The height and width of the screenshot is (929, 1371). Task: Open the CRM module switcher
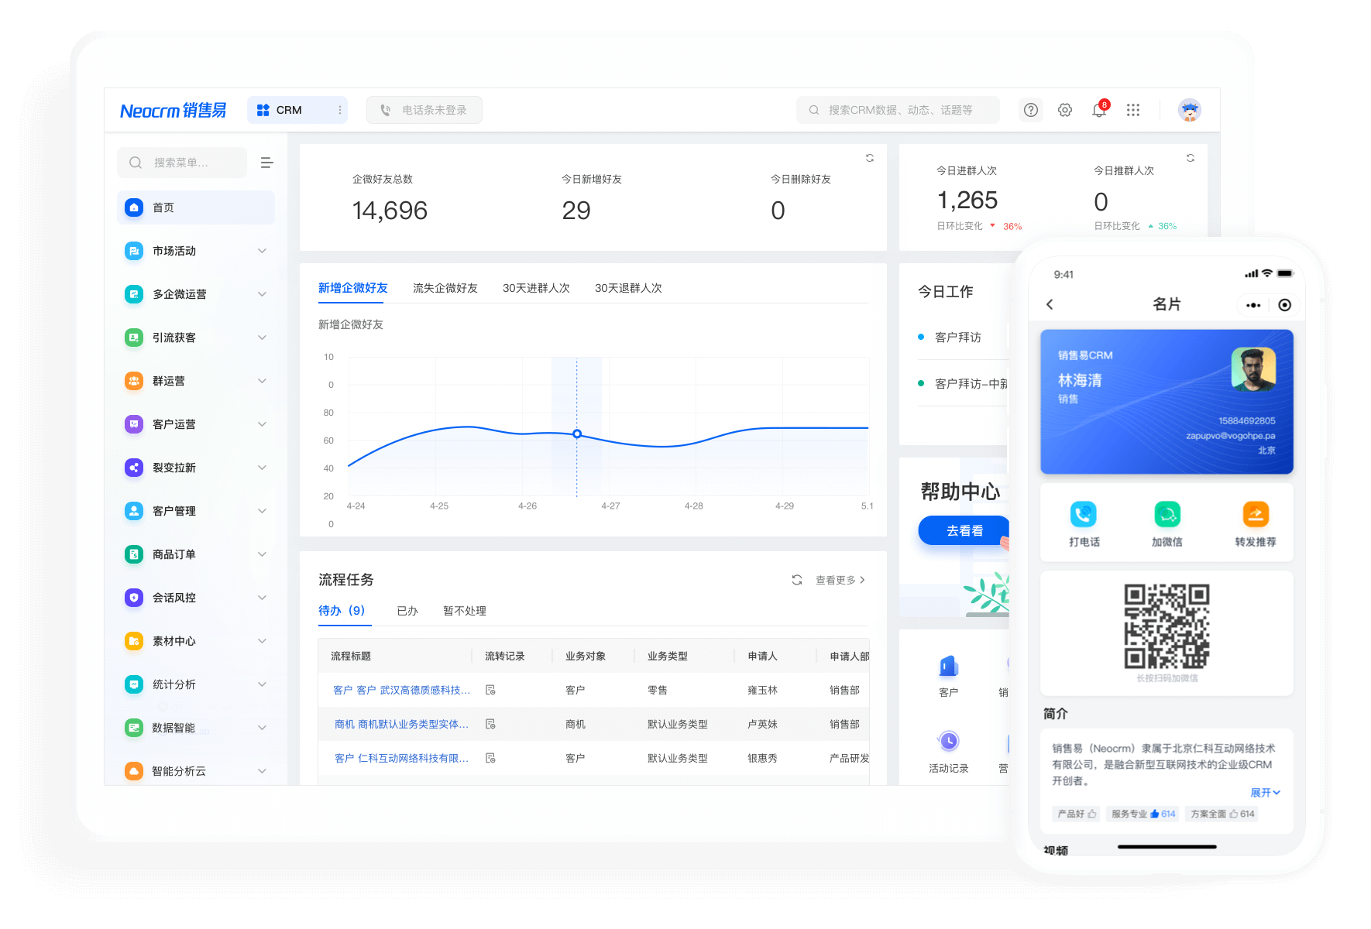click(x=297, y=110)
